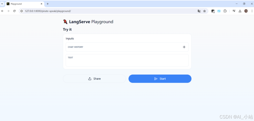254x121 pixels.
Task: Bookmark this page with star icon
Action: point(204,11)
